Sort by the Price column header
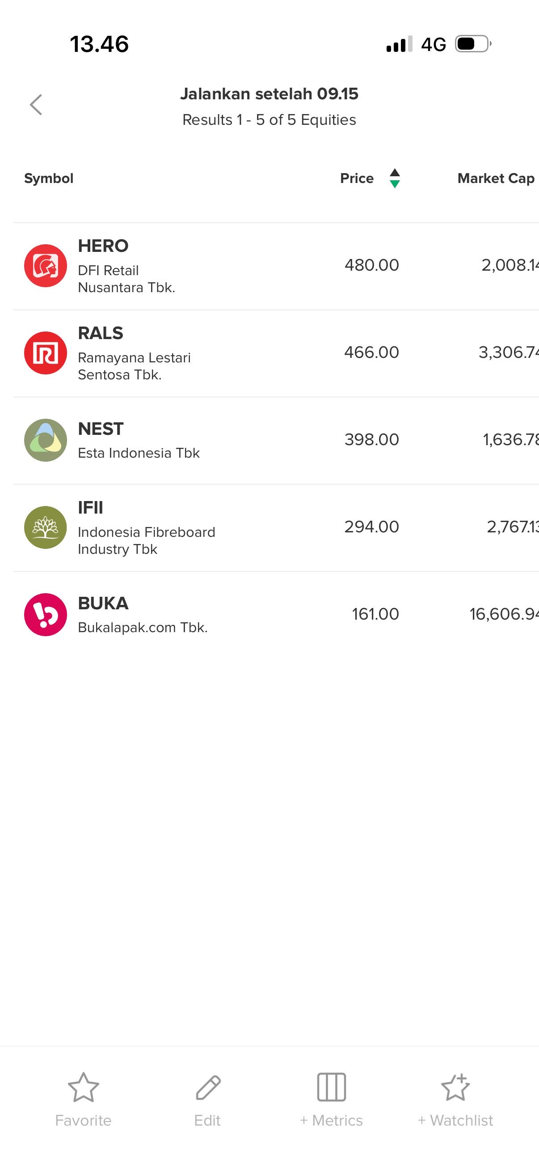 click(x=357, y=178)
